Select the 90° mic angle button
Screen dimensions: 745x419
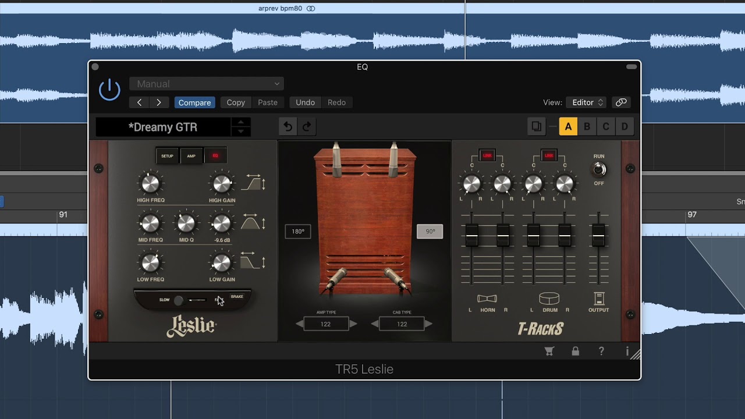[x=430, y=232]
